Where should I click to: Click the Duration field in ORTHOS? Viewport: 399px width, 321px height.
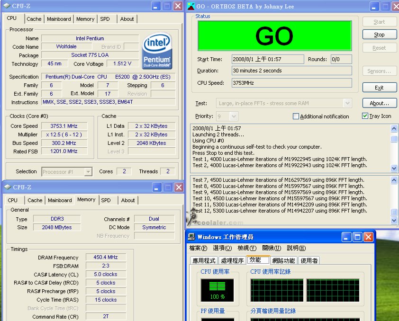click(291, 71)
